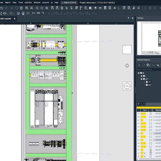Toggle the root node checkbox
The image size is (161, 161).
(141, 73)
